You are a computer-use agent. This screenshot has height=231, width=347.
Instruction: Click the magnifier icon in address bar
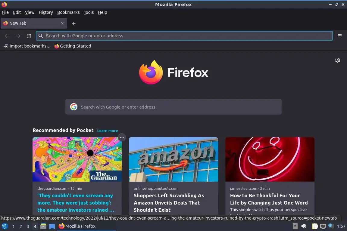(x=40, y=36)
